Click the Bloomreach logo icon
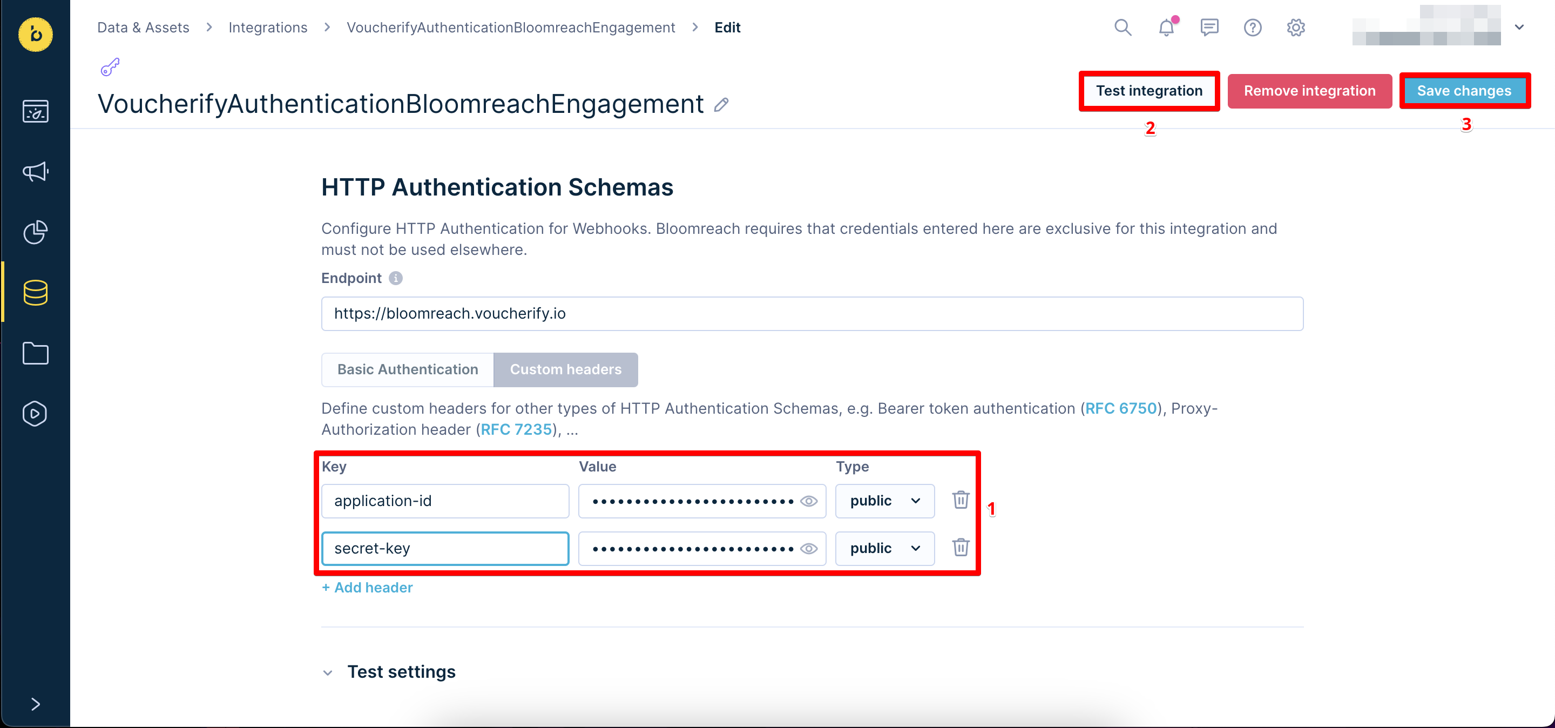Image resolution: width=1555 pixels, height=728 pixels. 35,35
